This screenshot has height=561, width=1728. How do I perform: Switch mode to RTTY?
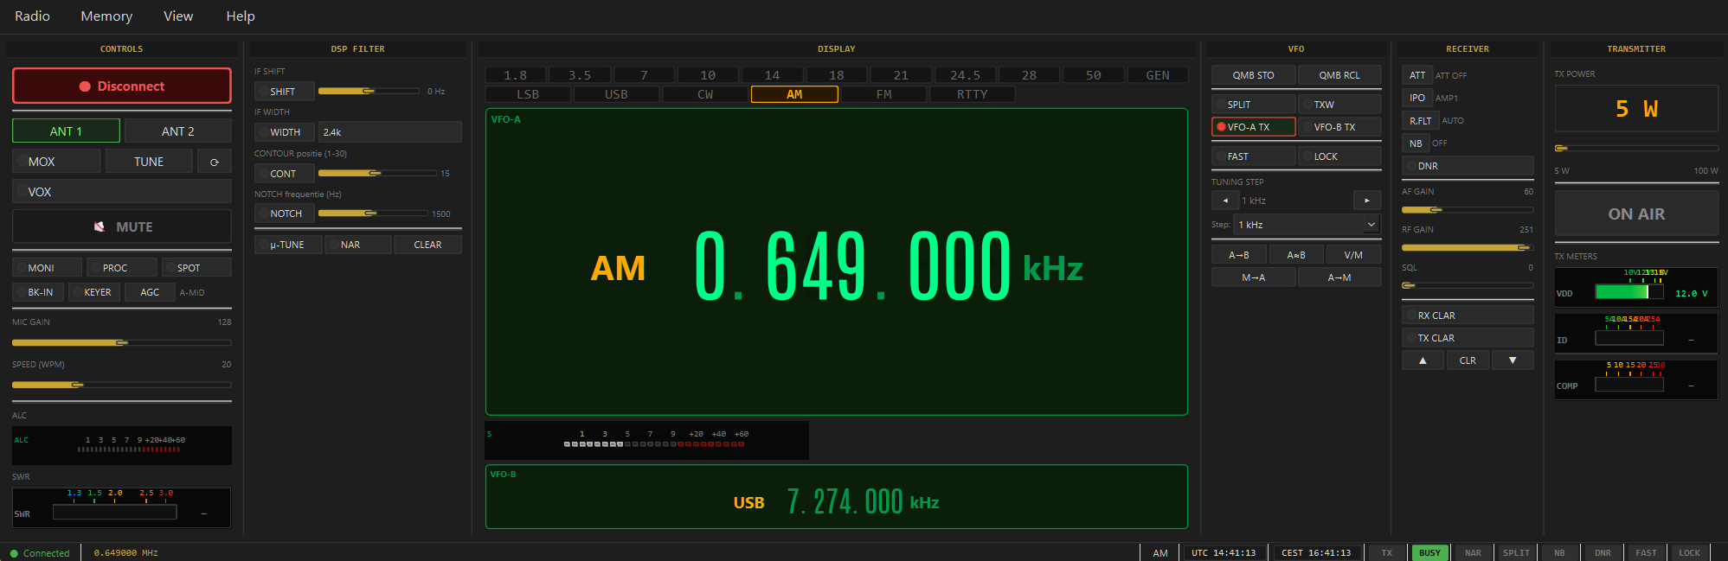pos(973,94)
